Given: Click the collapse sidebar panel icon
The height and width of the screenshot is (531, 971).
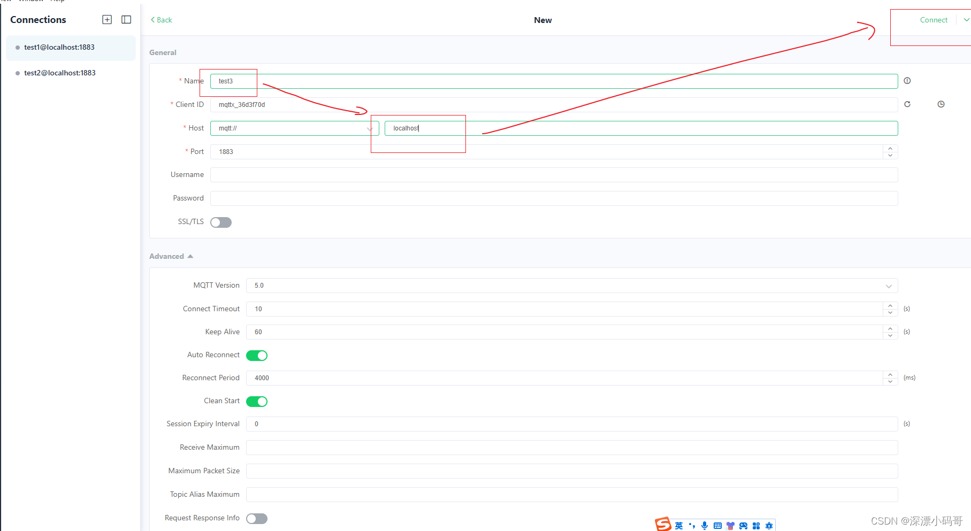Looking at the screenshot, I should pos(126,19).
